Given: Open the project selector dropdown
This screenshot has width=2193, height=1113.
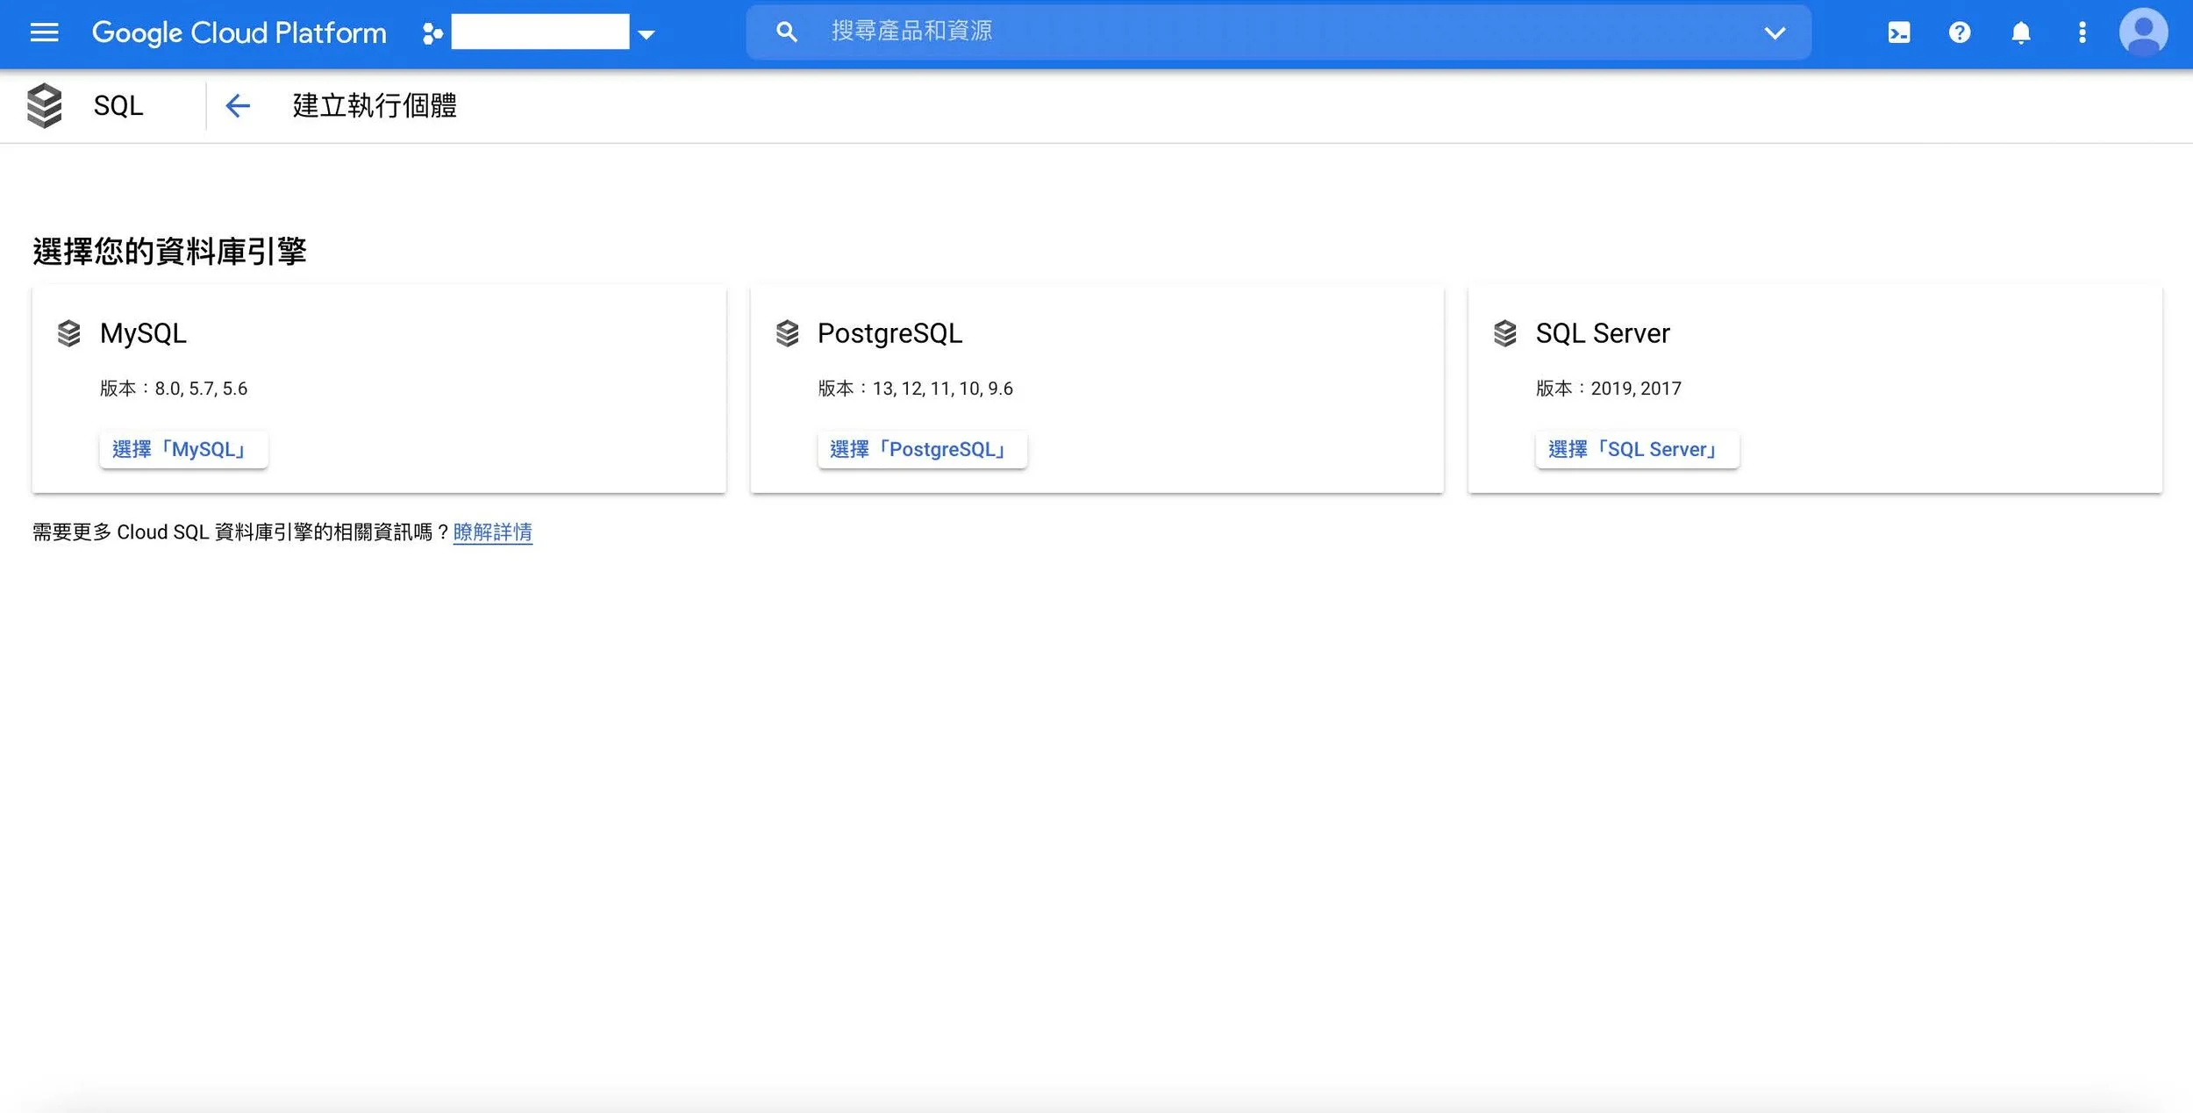Looking at the screenshot, I should 646,34.
